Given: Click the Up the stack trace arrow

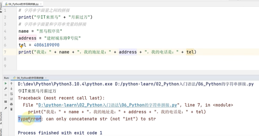Looking at the screenshot, I should point(11,83).
